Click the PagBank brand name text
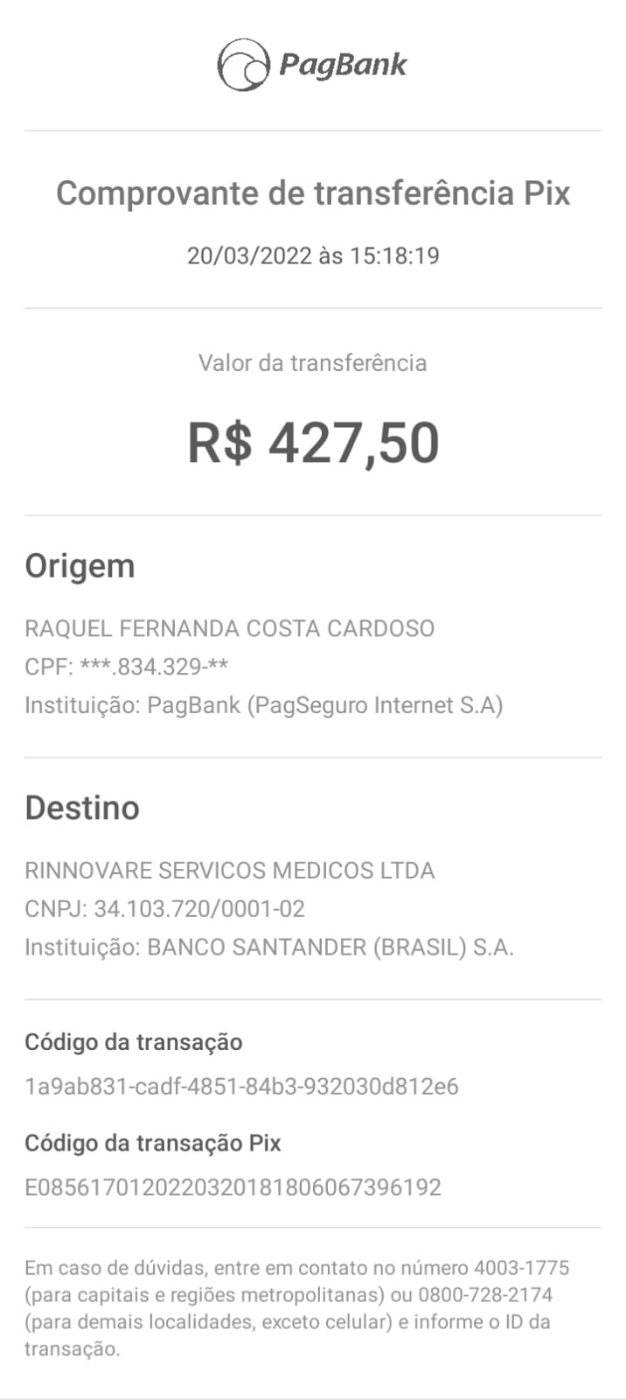 [x=343, y=65]
